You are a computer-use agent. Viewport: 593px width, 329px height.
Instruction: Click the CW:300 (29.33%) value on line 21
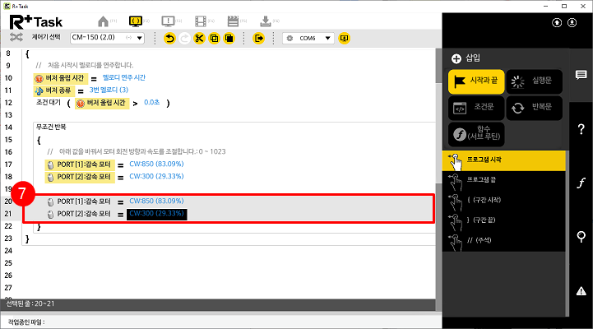point(156,215)
